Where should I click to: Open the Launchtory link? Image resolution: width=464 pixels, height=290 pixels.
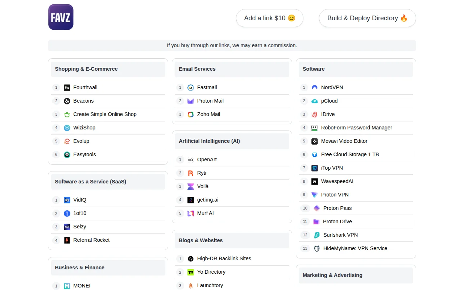point(210,285)
